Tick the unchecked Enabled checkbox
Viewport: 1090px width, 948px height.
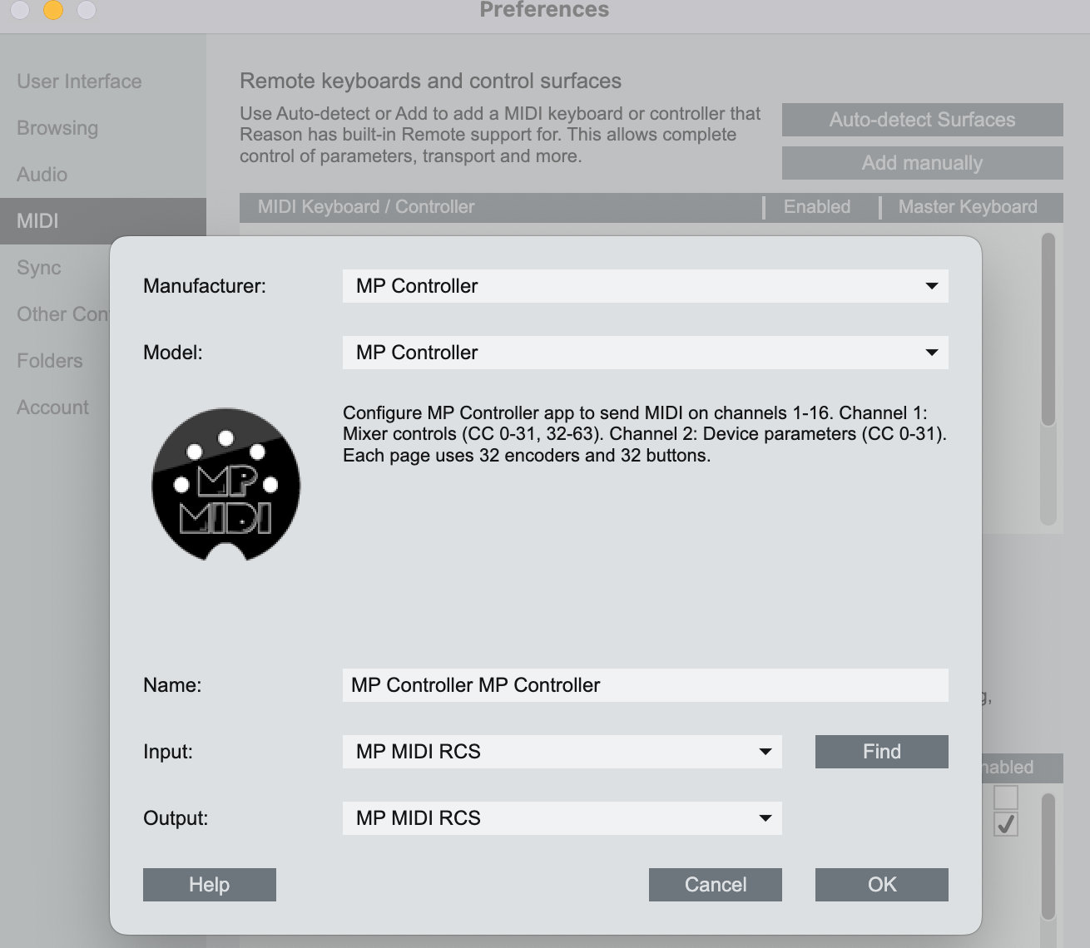[1005, 797]
